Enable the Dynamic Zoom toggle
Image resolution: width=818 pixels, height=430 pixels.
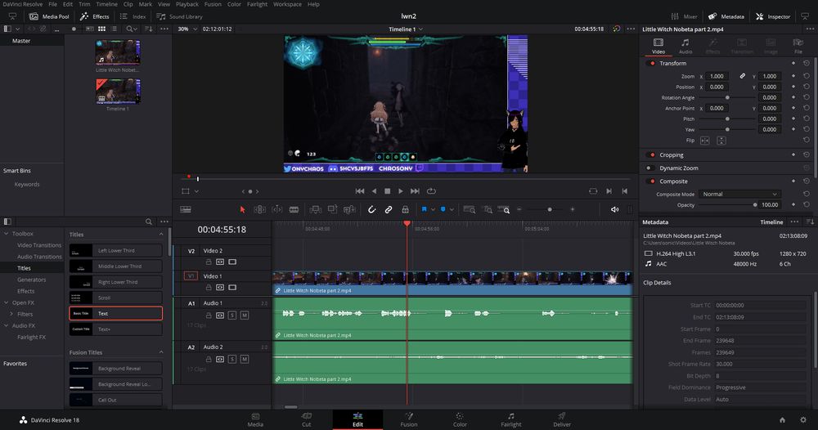tap(652, 168)
